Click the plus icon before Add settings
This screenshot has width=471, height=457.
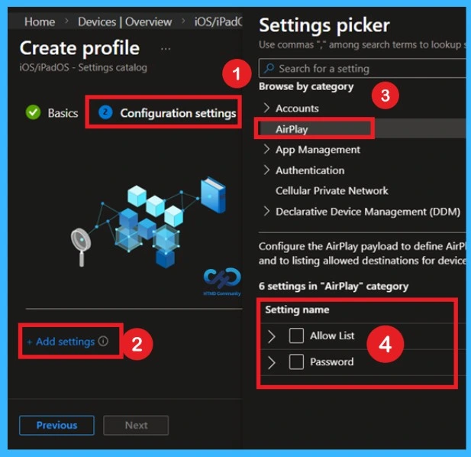pyautogui.click(x=30, y=342)
